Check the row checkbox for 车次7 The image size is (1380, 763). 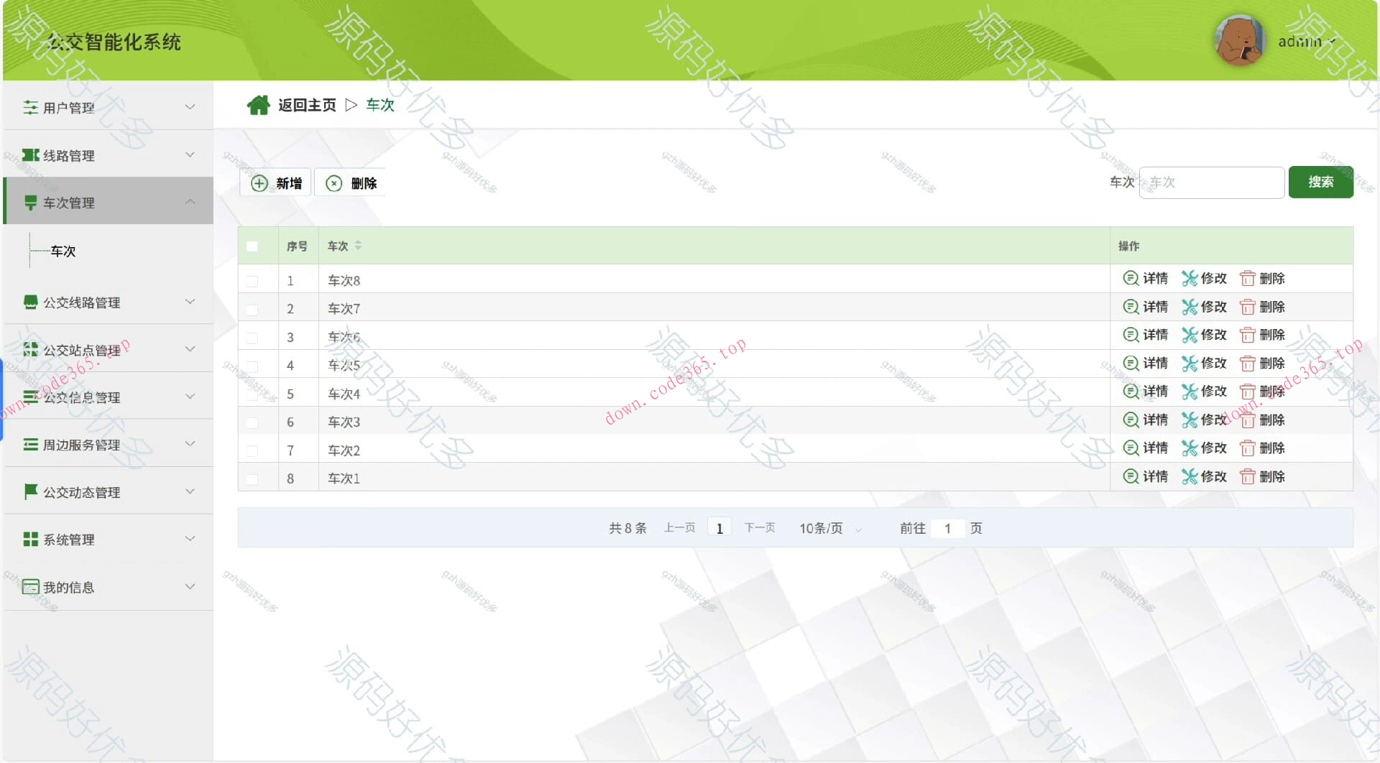pyautogui.click(x=252, y=308)
